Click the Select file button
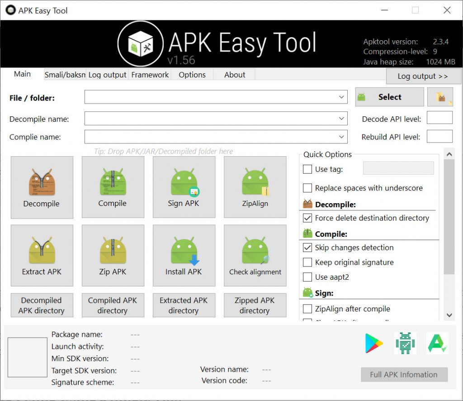 (x=389, y=97)
